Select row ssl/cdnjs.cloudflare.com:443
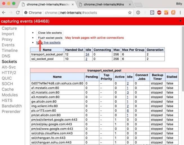 [104, 133]
